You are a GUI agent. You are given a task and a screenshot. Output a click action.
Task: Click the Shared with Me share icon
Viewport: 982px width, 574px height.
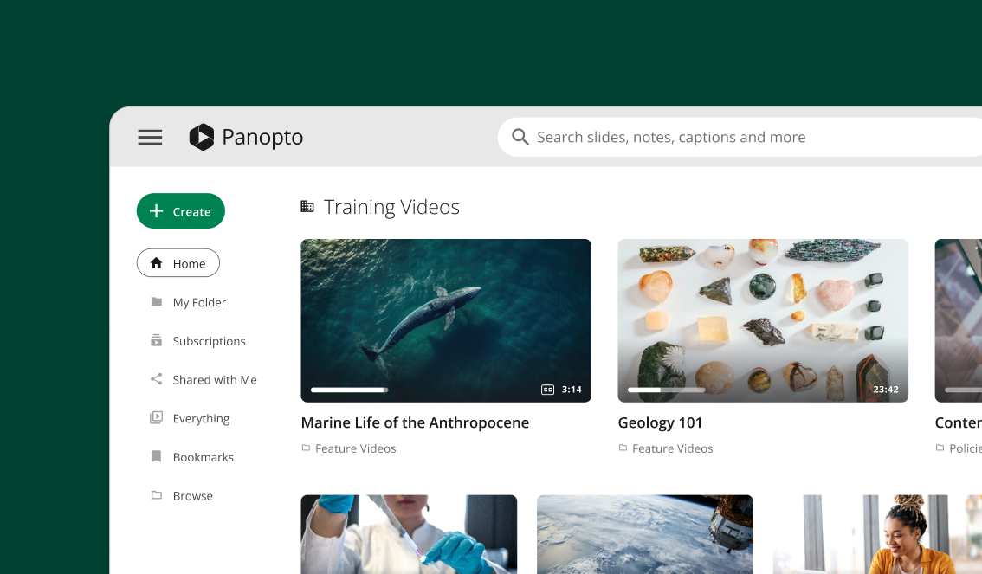click(x=156, y=379)
